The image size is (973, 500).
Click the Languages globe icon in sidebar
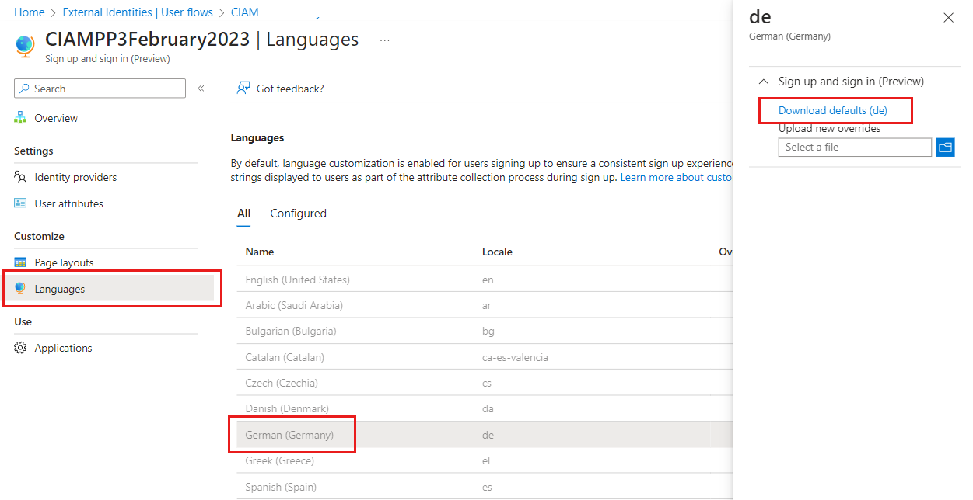click(x=20, y=289)
